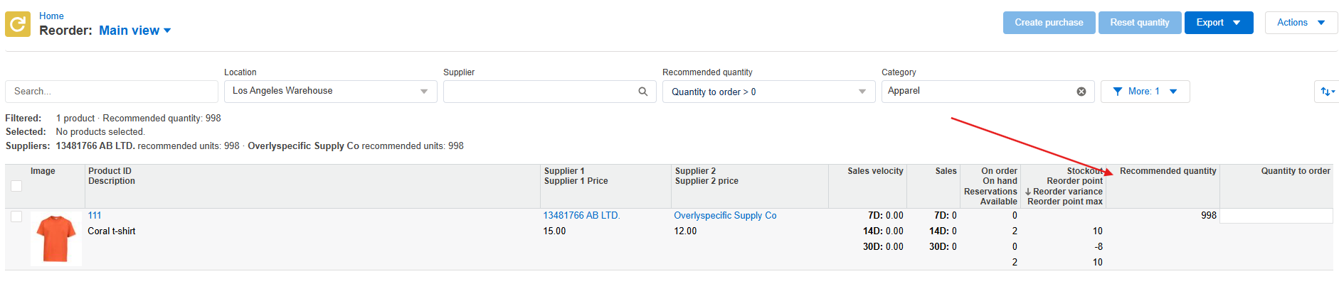Check the Coral t-shirt row checkbox
The width and height of the screenshot is (1339, 296).
coord(16,216)
